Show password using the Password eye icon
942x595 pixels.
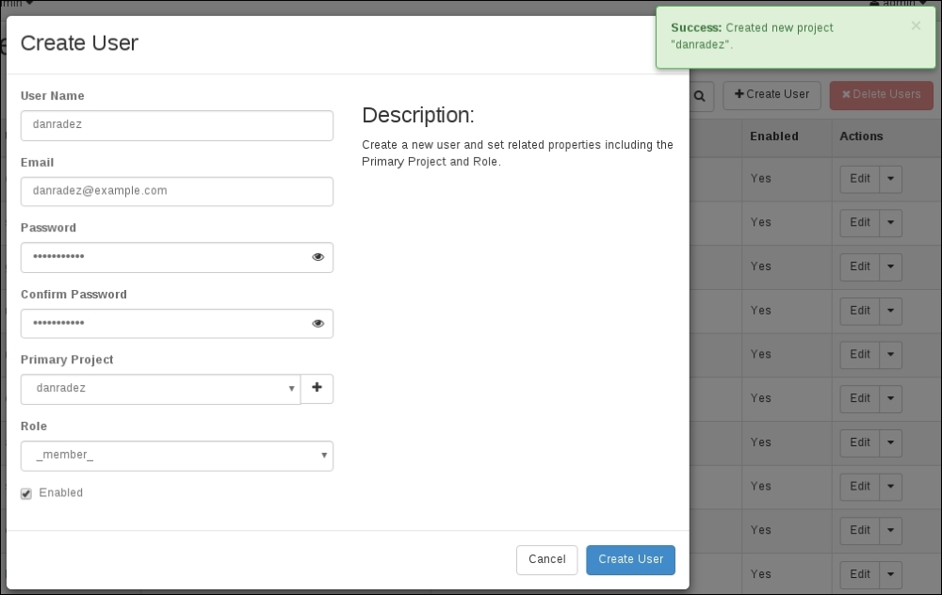(x=318, y=257)
